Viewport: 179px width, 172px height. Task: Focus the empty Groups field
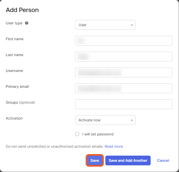[x=124, y=104]
